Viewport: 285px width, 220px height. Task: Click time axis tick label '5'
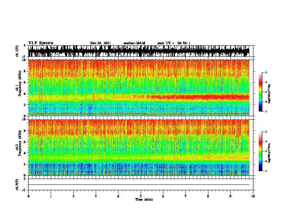coord(141,196)
